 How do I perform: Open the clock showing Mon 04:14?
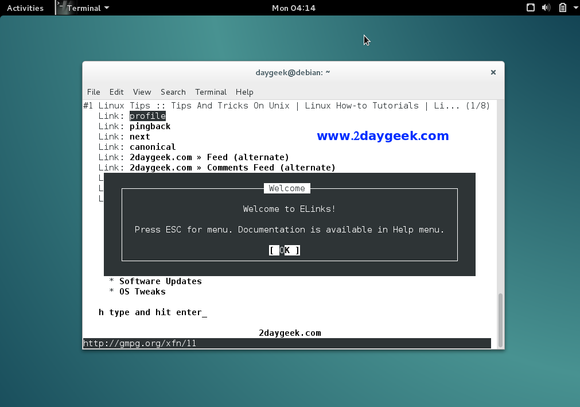click(x=294, y=8)
